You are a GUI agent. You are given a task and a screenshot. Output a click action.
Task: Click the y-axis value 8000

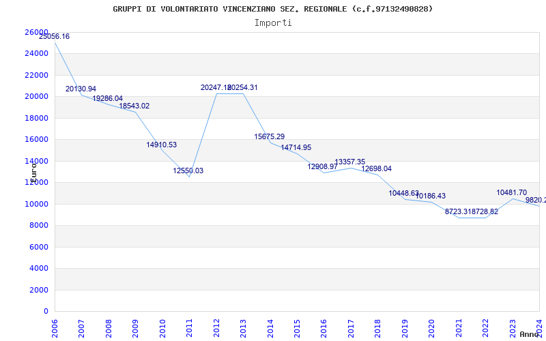tap(39, 226)
